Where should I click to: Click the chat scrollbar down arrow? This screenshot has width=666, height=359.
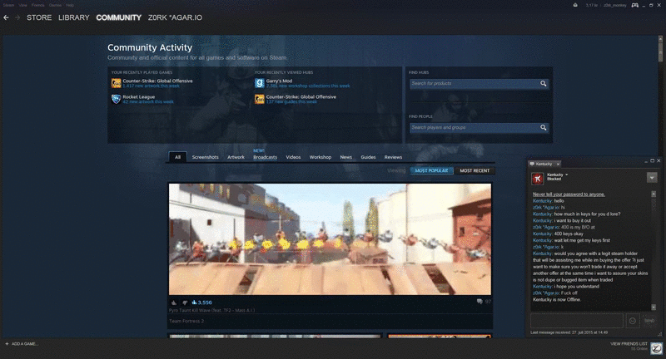(x=654, y=307)
